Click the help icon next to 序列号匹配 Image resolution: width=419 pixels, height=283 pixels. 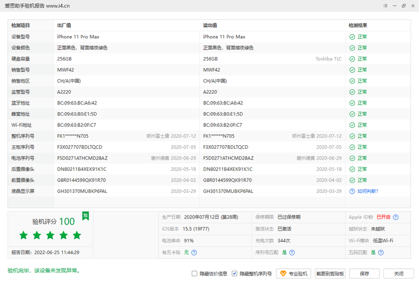pyautogui.click(x=292, y=252)
